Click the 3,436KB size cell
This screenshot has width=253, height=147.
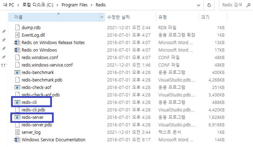click(x=216, y=95)
